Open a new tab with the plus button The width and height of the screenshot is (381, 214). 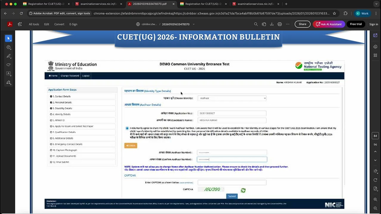286,4
